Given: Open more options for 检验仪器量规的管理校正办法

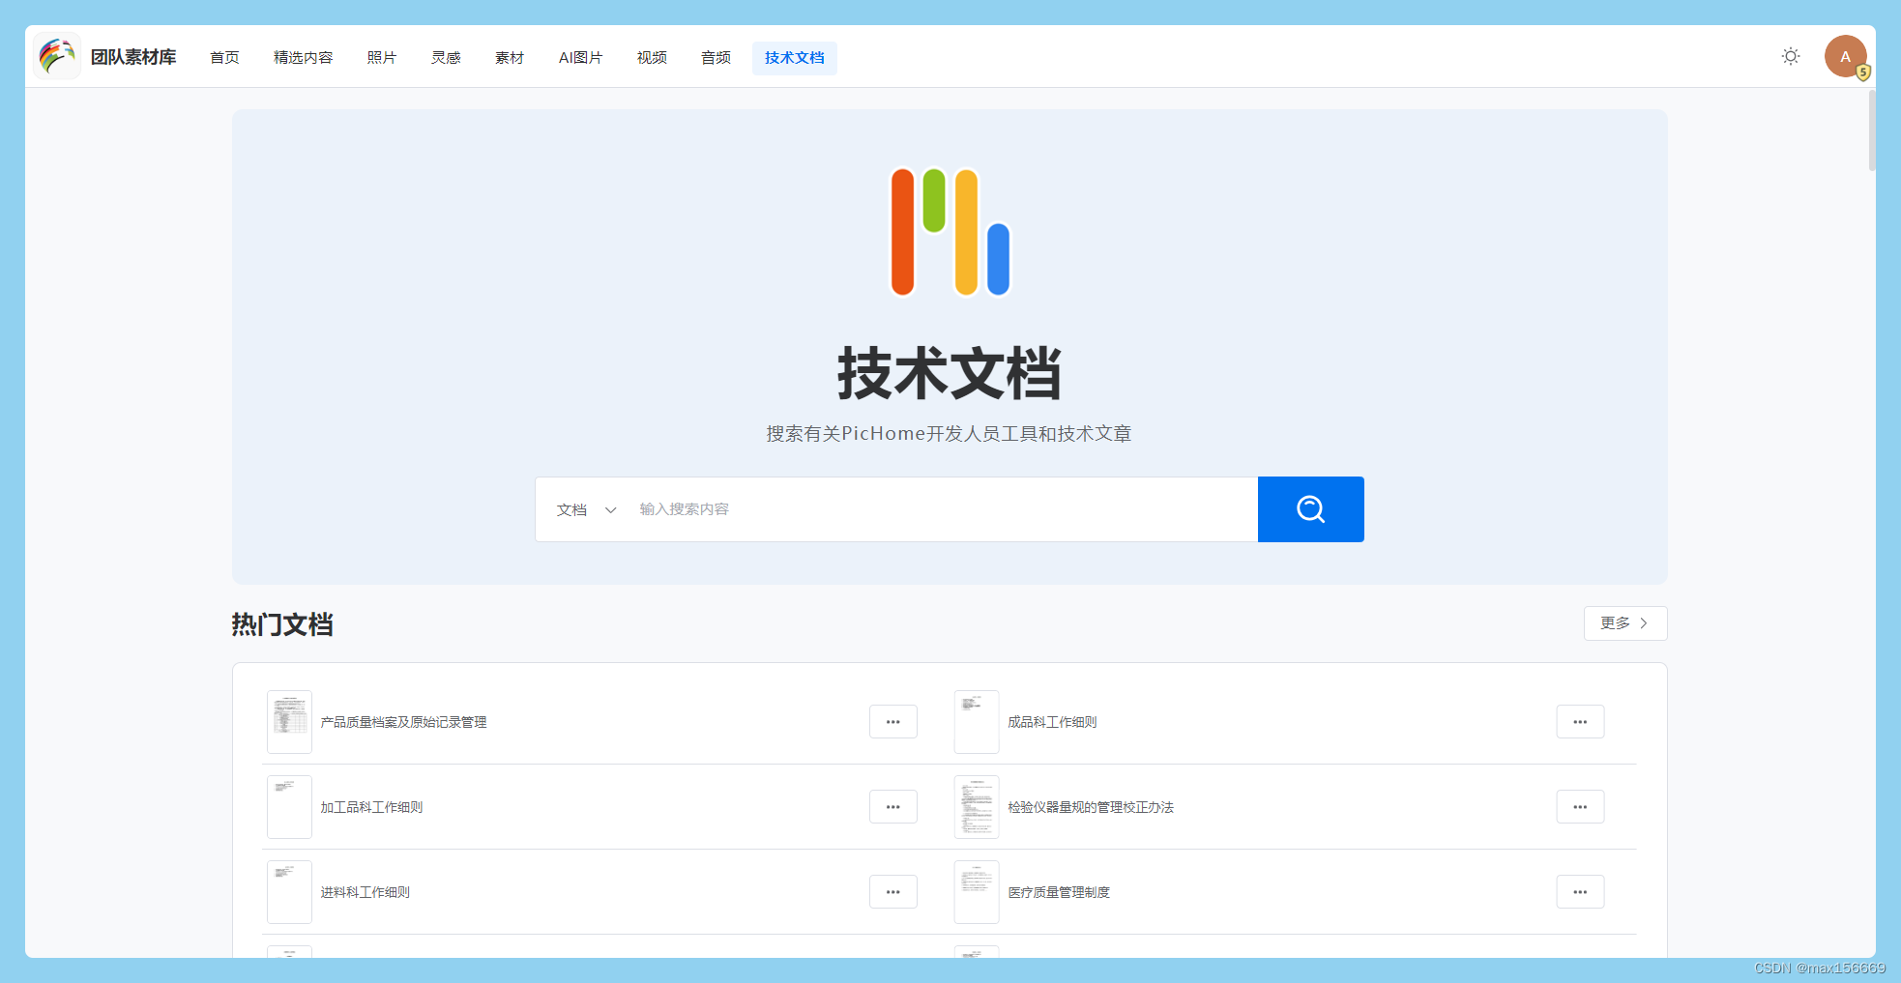Looking at the screenshot, I should (1580, 806).
